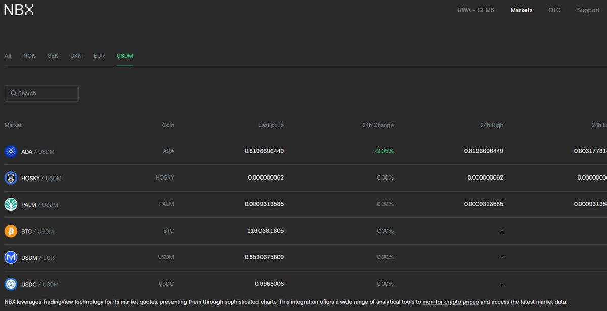Sort by the 24h High header
The height and width of the screenshot is (311, 607).
(492, 125)
